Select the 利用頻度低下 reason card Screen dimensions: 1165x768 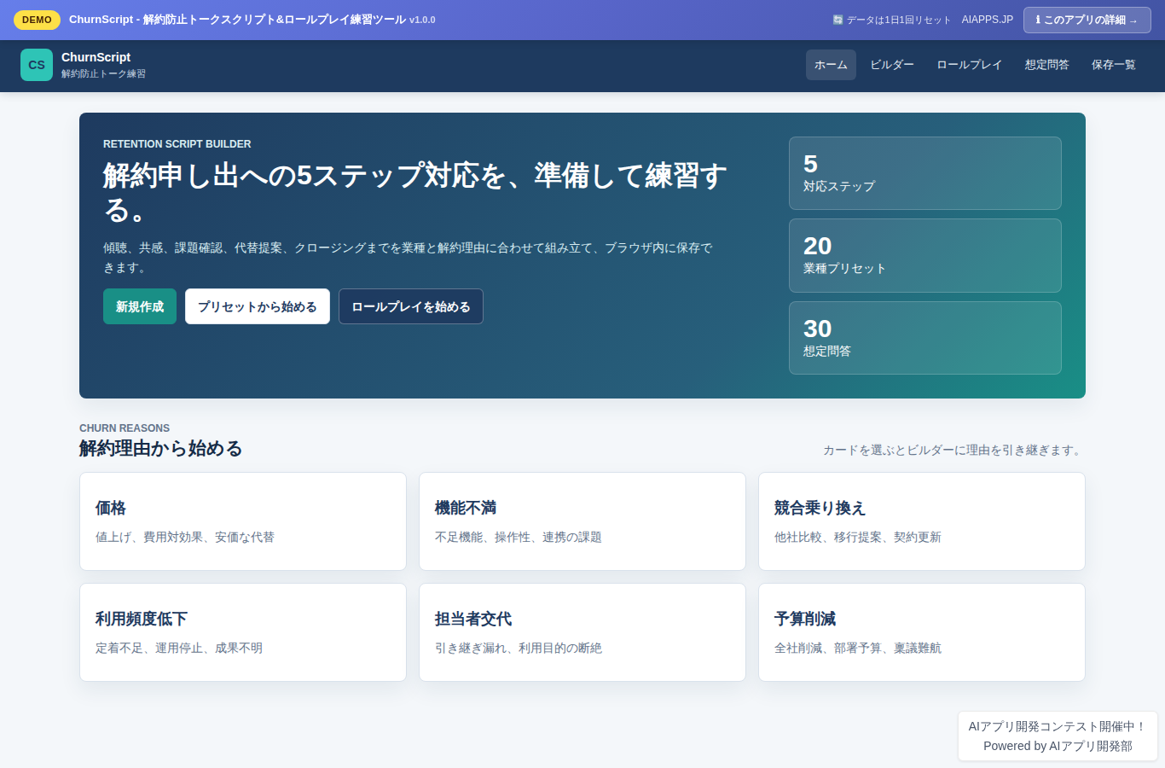coord(243,632)
